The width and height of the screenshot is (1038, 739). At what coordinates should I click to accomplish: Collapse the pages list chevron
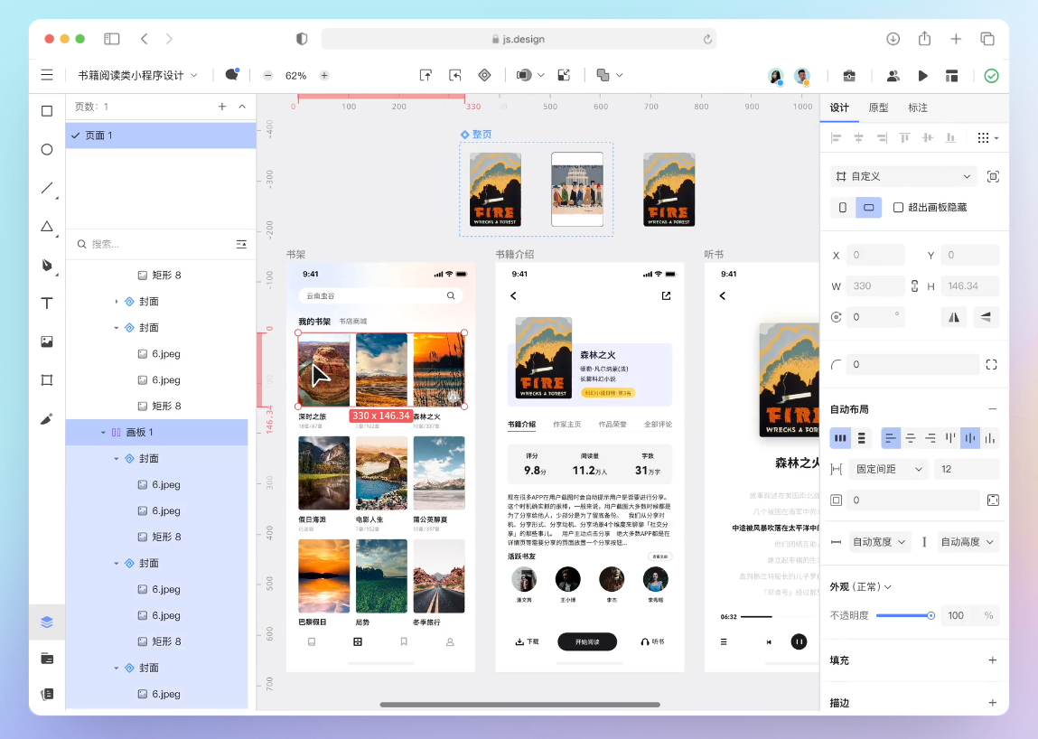point(242,107)
